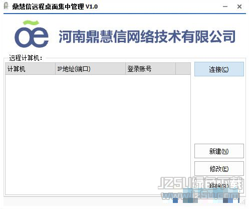Image resolution: width=249 pixels, height=209 pixels.
Task: Close the 鼎慧信远程桌面集中管理 window
Action: coord(239,7)
